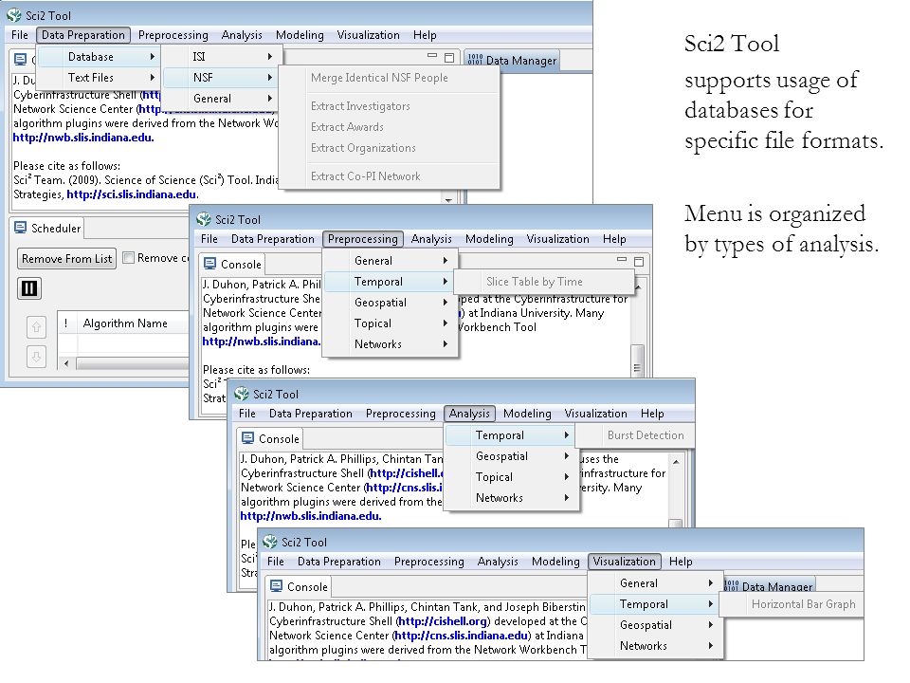Click the Scheduler panel monitor icon
The height and width of the screenshot is (683, 910).
click(20, 228)
